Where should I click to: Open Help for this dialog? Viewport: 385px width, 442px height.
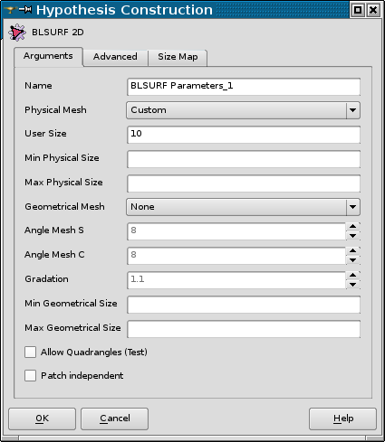343,418
